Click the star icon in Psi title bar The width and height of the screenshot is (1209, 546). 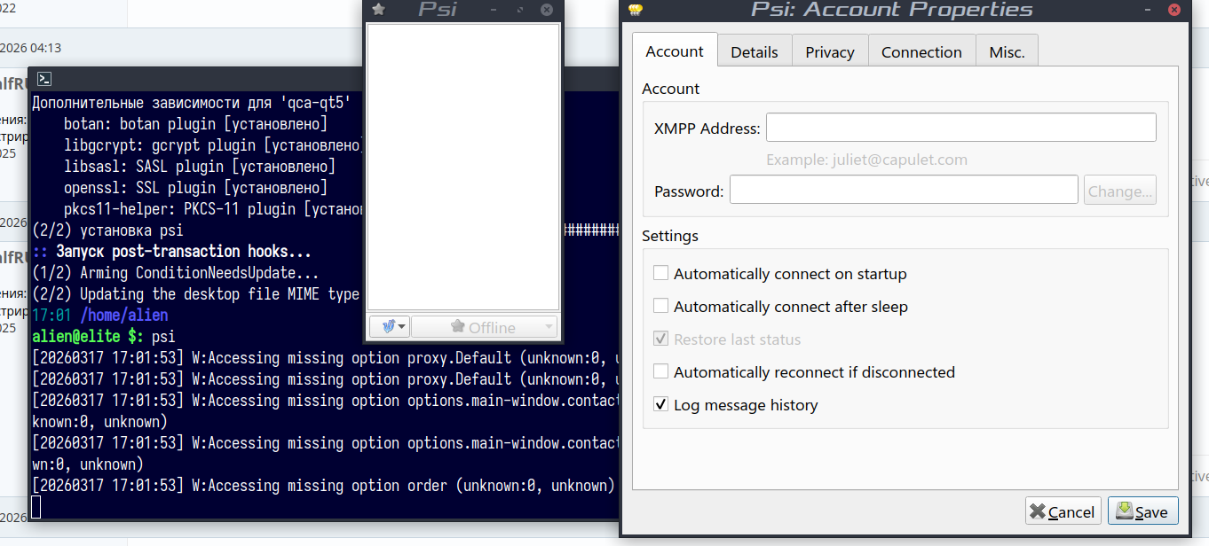tap(378, 9)
